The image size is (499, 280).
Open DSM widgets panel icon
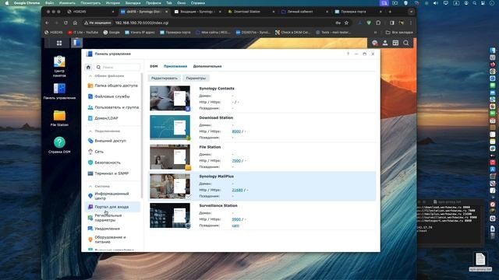(x=395, y=43)
